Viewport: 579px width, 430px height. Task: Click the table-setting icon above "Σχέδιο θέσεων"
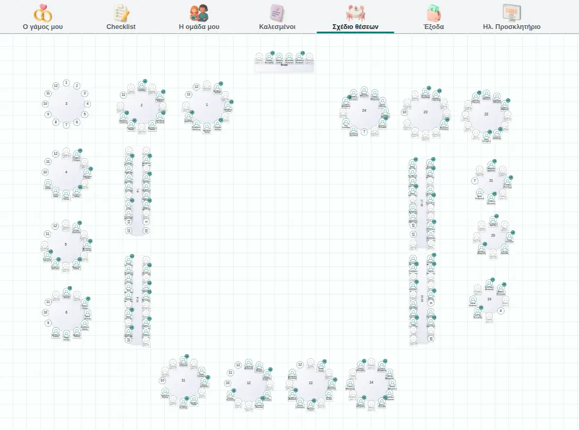point(355,13)
